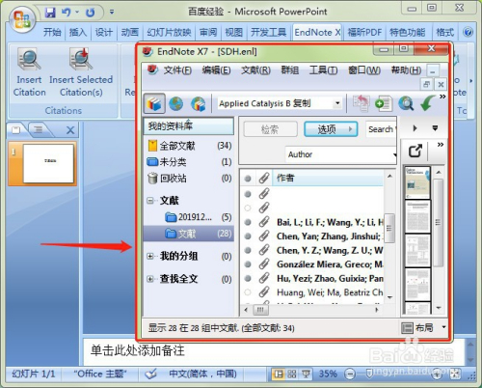Screen dimensions: 482x388
Task: Select the 全部文献 library group
Action: [x=190, y=146]
